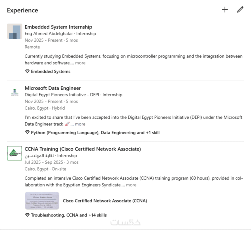Click the diamond skills icon beside Python
251x230 pixels.
click(x=27, y=132)
